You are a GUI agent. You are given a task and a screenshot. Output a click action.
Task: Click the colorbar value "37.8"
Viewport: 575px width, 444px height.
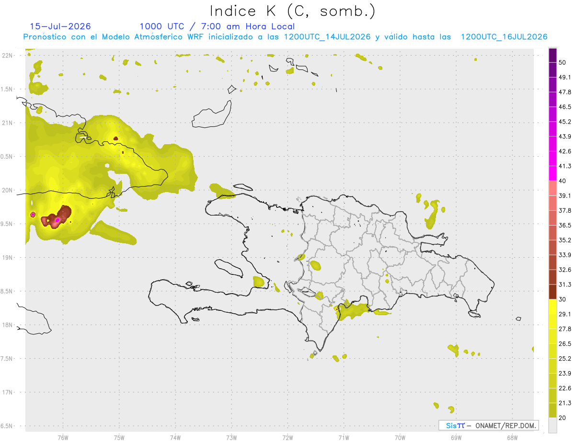coord(565,211)
